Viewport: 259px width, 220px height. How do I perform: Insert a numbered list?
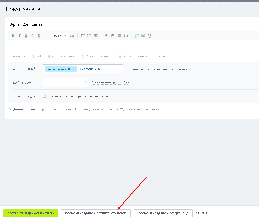pos(83,36)
